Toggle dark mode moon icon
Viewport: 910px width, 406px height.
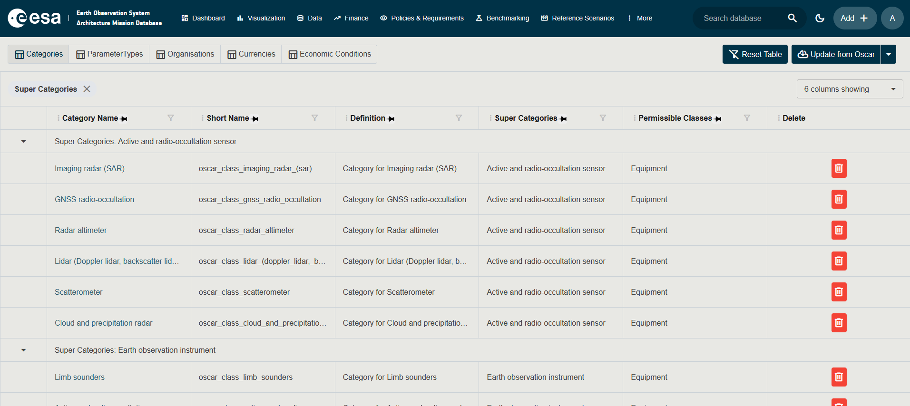[x=820, y=18]
